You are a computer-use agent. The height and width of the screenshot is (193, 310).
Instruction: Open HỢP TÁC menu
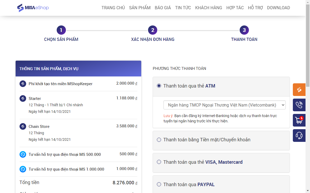(235, 8)
